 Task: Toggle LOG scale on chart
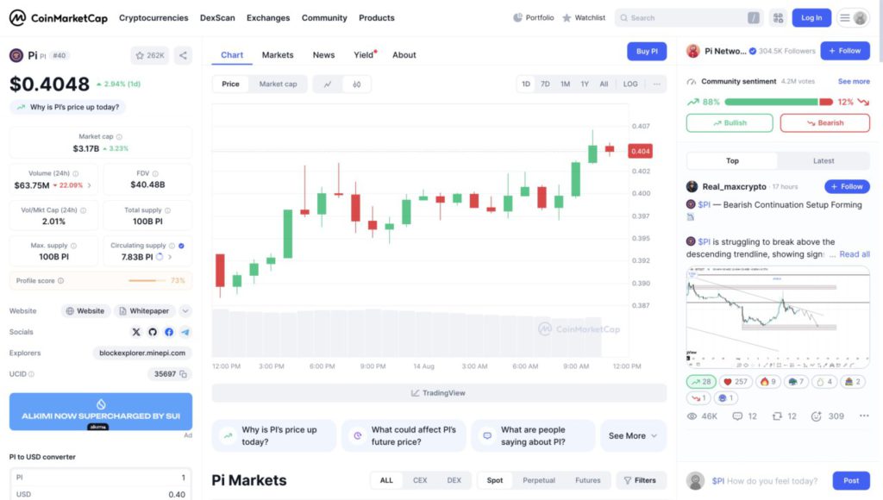click(x=630, y=84)
